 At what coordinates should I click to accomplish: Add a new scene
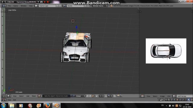pyautogui.click(x=85, y=6)
